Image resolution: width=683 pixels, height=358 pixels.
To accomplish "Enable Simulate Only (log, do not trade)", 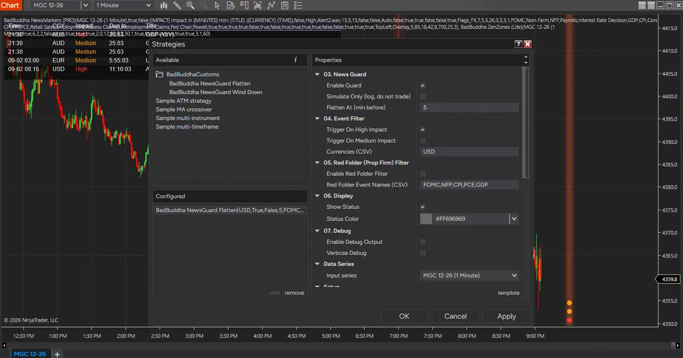I will coord(423,96).
